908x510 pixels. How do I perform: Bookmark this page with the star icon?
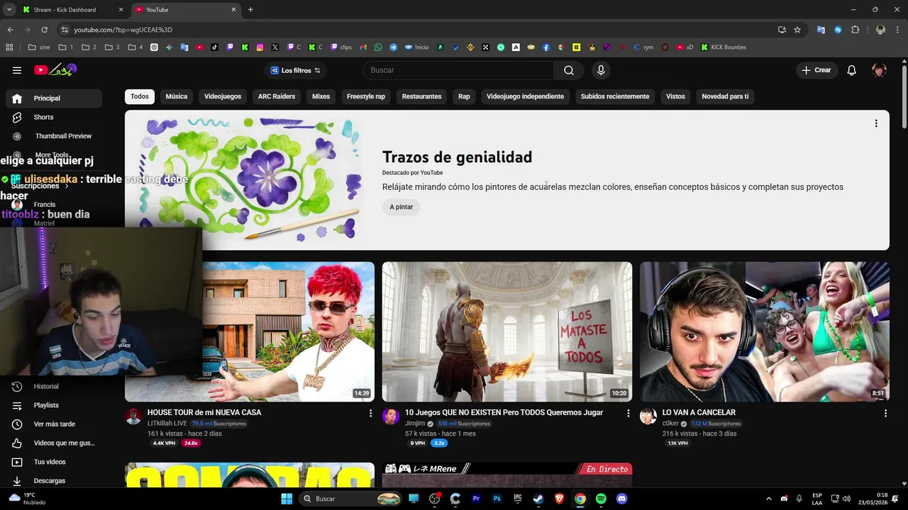(797, 30)
